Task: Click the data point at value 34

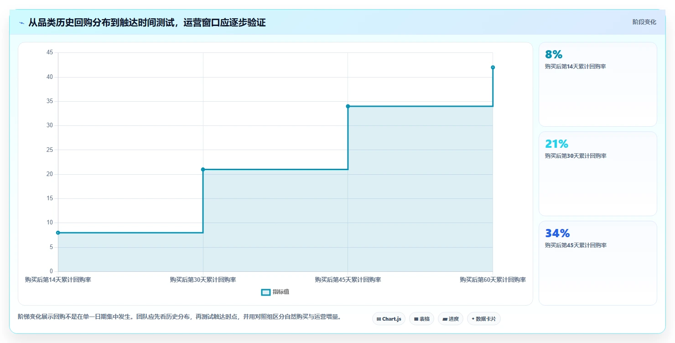Action: coord(348,106)
